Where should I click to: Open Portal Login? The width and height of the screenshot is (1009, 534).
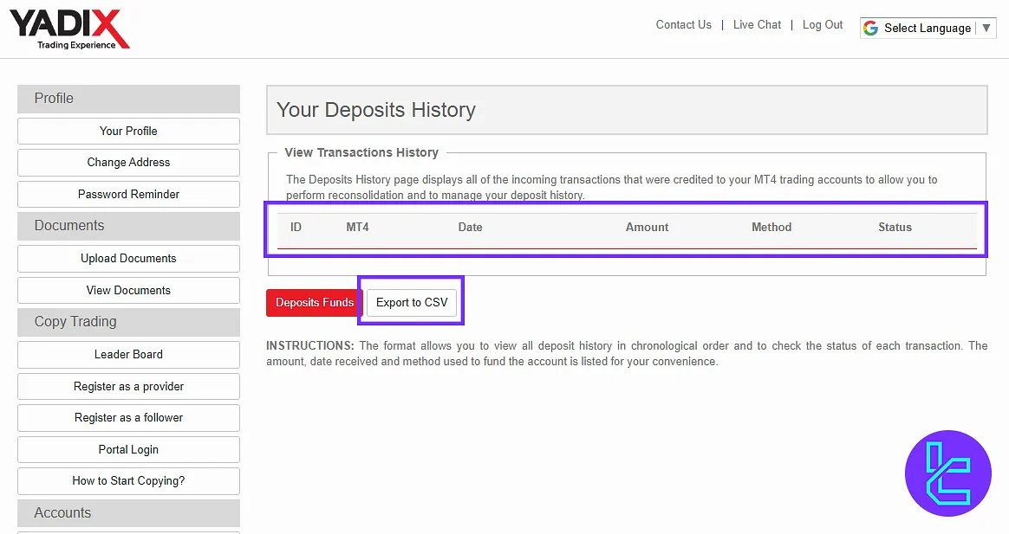pos(128,450)
